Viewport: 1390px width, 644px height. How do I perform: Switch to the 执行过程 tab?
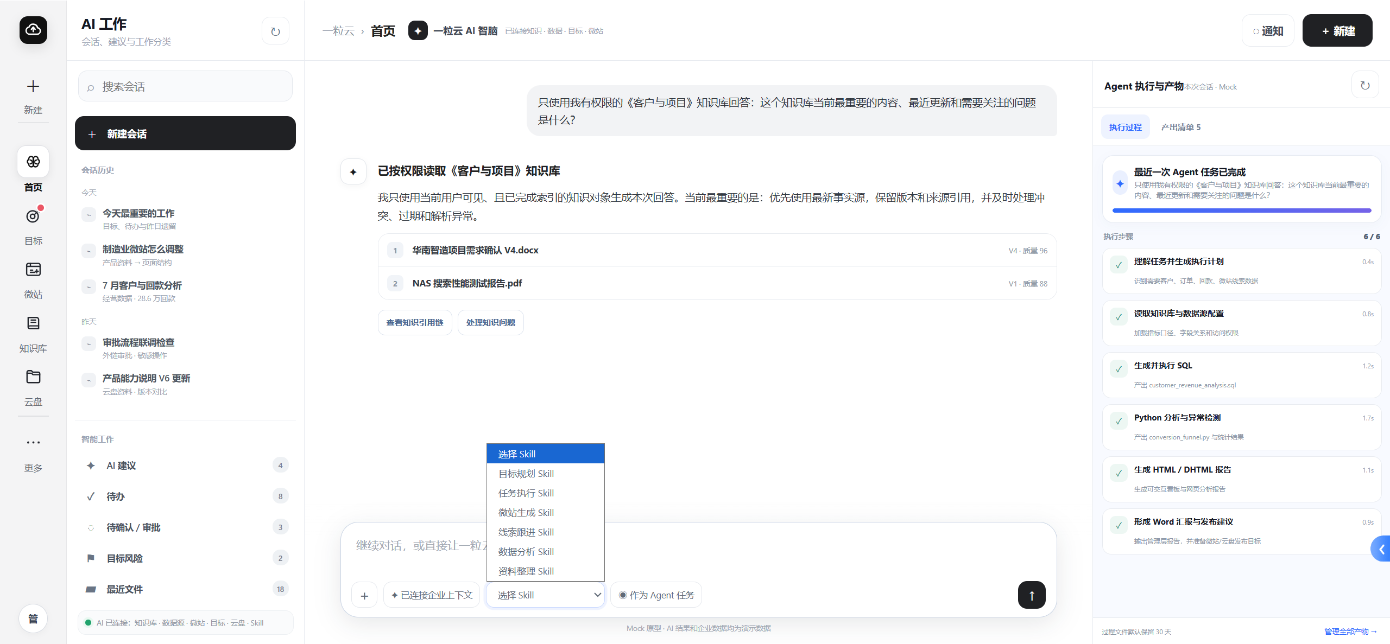click(1126, 127)
